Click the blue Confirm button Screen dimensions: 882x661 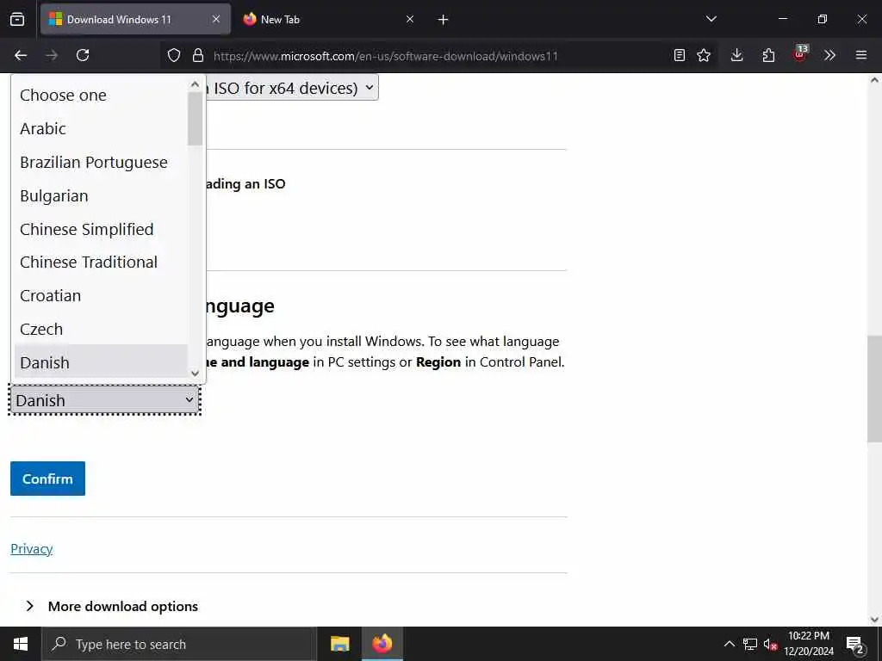48,479
